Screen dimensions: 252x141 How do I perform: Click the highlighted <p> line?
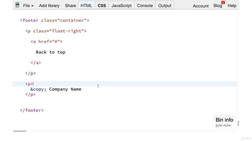(x=124, y=84)
